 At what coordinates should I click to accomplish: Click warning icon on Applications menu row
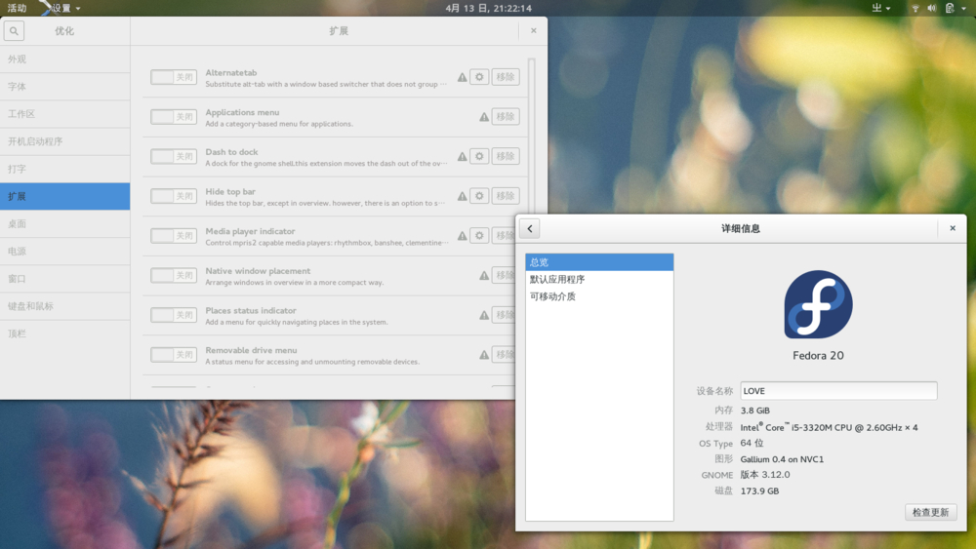click(x=484, y=117)
